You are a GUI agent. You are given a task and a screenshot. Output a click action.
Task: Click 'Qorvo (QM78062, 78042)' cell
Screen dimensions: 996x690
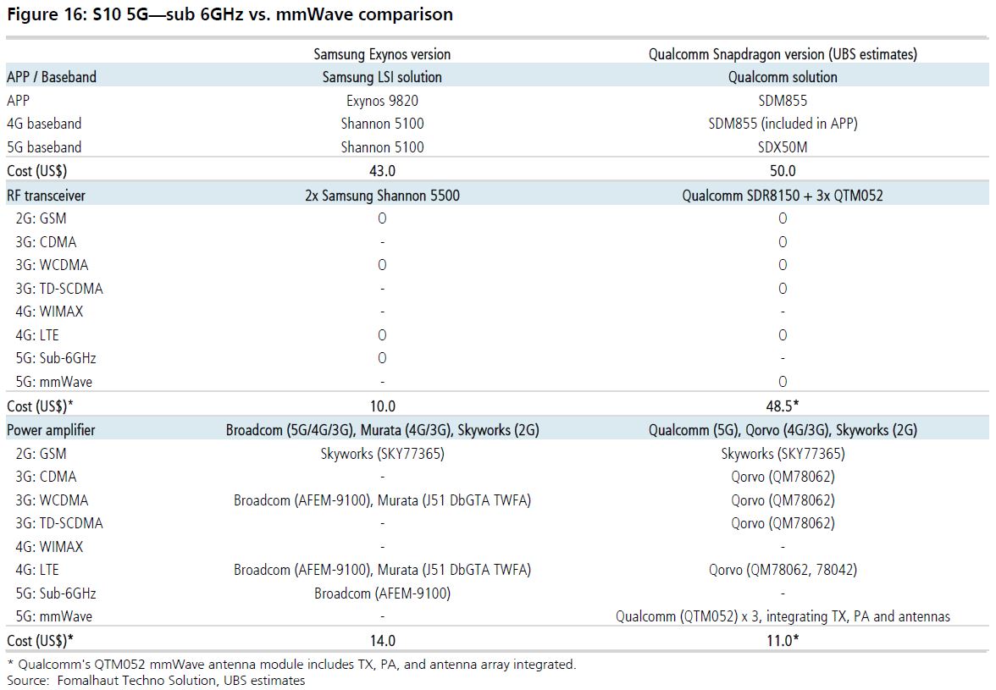click(x=783, y=570)
